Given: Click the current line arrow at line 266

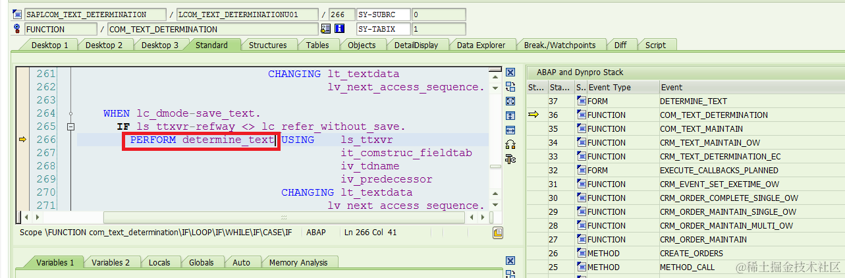Looking at the screenshot, I should pyautogui.click(x=22, y=140).
